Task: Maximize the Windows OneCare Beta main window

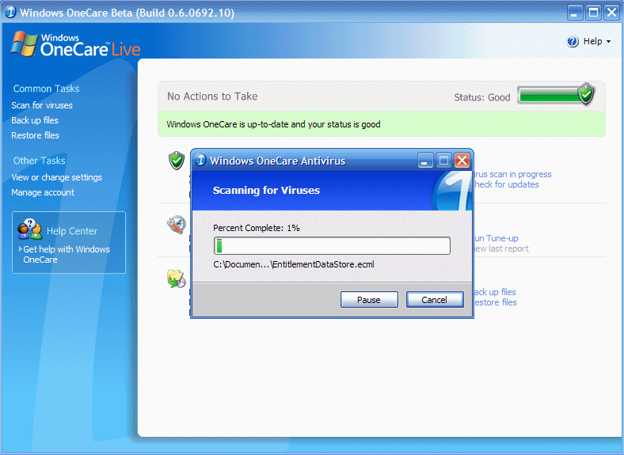Action: click(x=593, y=13)
